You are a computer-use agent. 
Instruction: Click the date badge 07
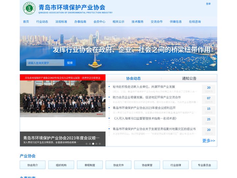[209, 100]
